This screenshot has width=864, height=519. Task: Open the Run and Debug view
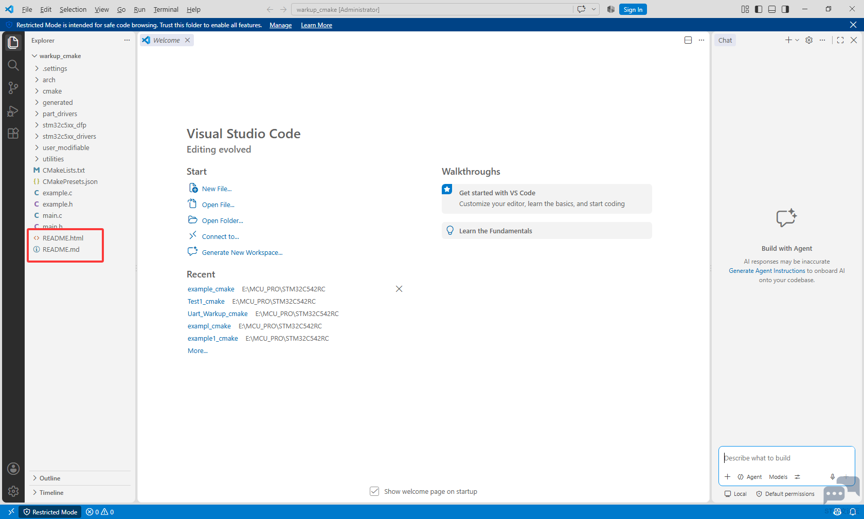pos(13,110)
